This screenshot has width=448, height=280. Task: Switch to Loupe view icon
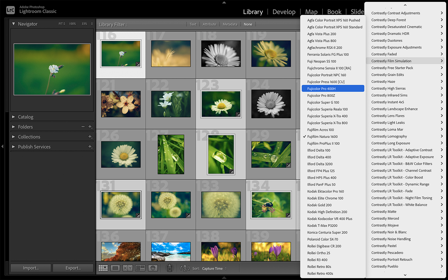point(115,268)
